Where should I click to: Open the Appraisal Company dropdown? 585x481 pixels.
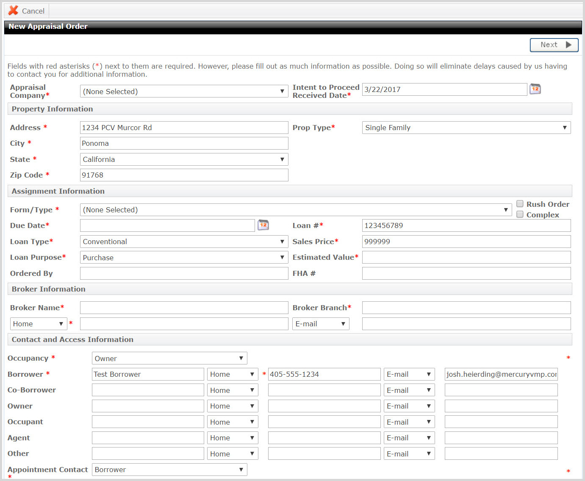(184, 92)
